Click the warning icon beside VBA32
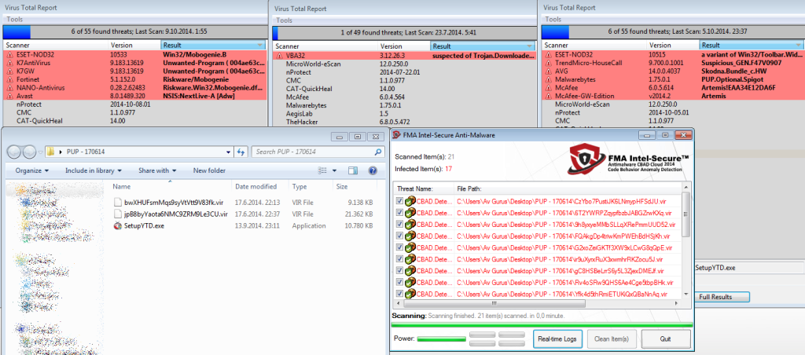 tap(280, 56)
